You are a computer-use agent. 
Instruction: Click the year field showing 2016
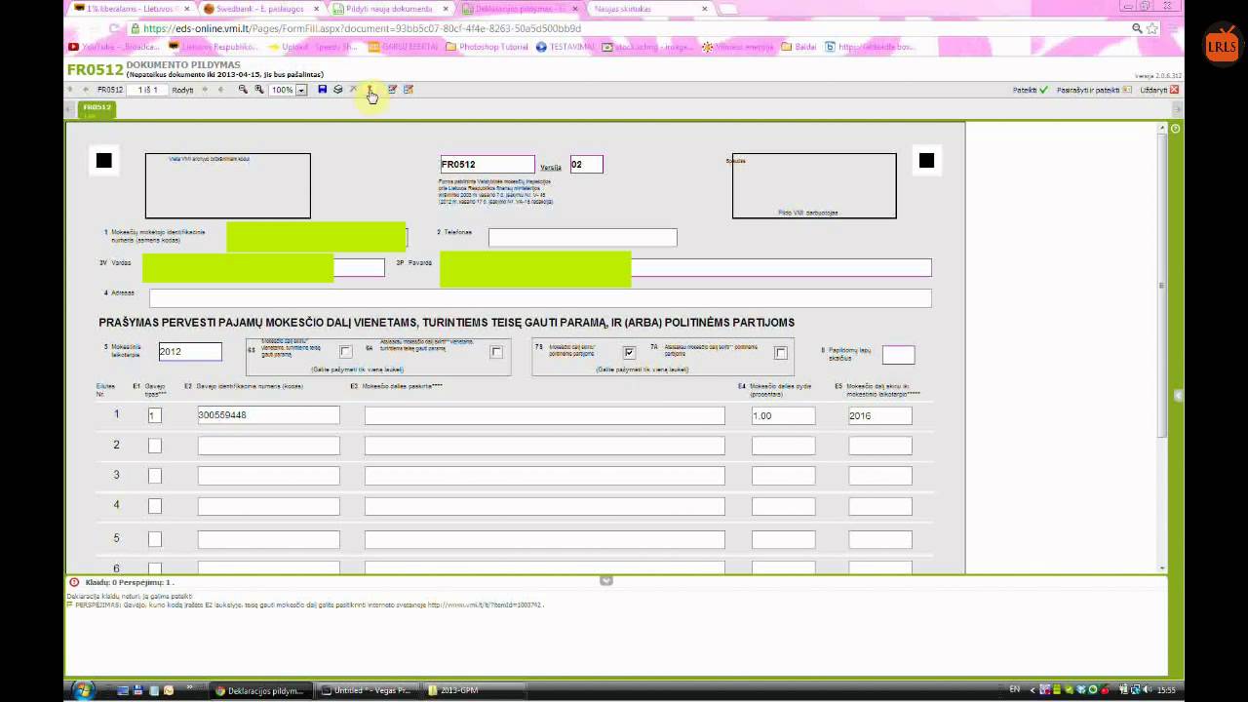coord(880,415)
